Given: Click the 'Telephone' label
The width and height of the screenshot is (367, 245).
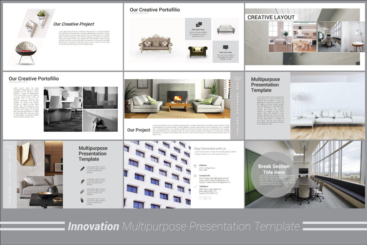Looking at the screenshot, I should (204, 186).
